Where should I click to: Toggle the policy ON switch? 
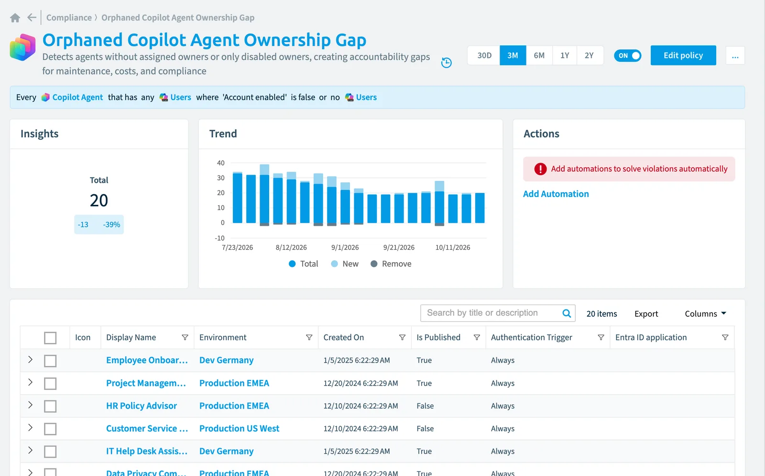click(x=628, y=55)
